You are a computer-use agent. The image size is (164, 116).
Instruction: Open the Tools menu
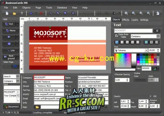[49, 8]
